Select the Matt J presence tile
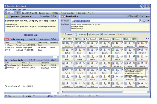Image resolution: width=157 pixels, height=104 pixels. (117, 71)
